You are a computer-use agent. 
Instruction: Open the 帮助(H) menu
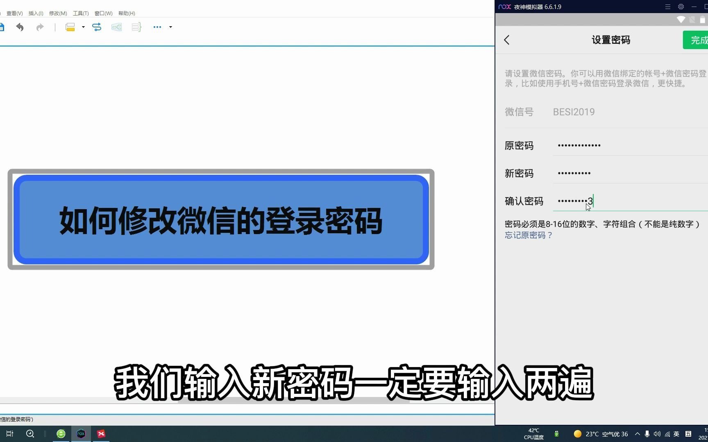point(127,14)
